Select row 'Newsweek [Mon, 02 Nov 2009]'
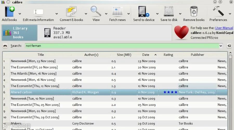 pyautogui.click(x=115, y=111)
